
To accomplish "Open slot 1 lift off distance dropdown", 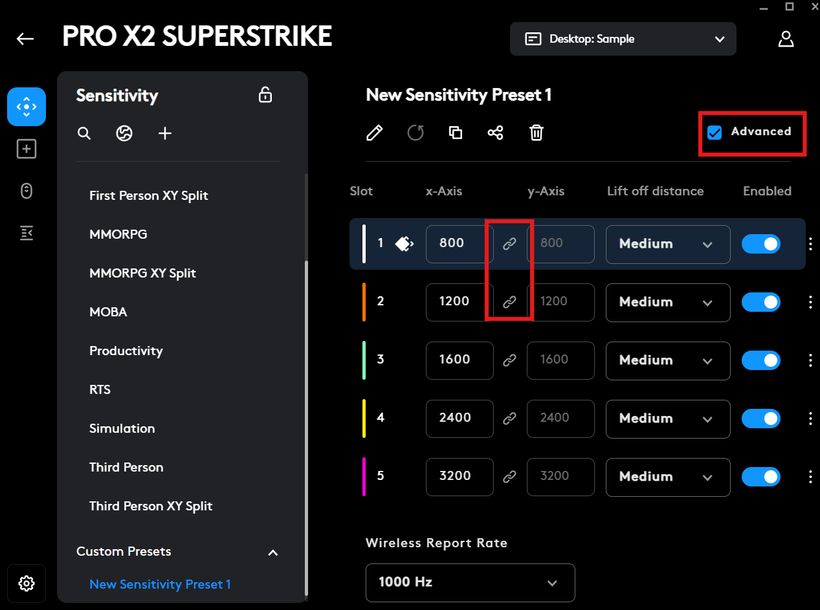I will [668, 245].
